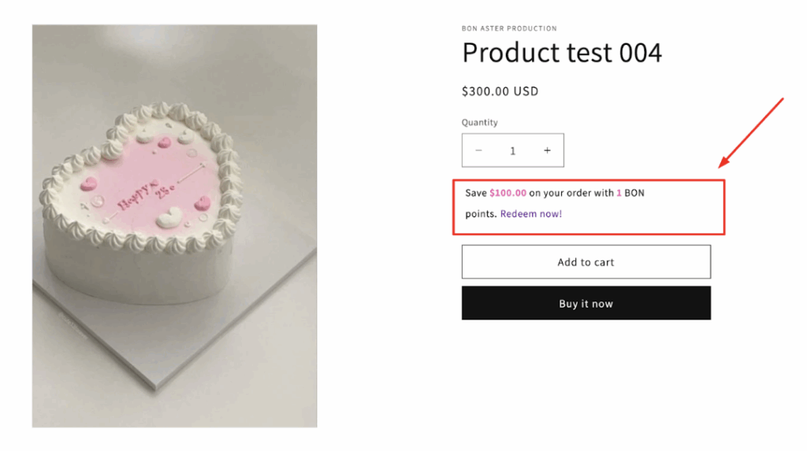Click the quantity number field
Screen dimensions: 807x451
512,150
